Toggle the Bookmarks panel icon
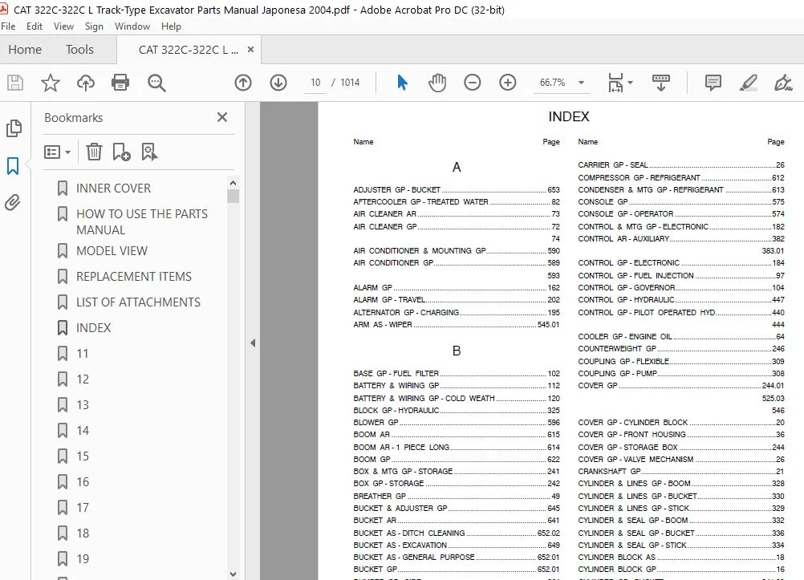The width and height of the screenshot is (804, 580). [13, 165]
